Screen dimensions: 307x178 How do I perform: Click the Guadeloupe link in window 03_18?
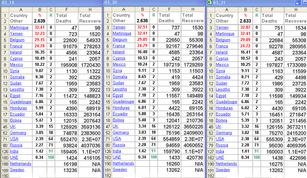click(x=20, y=102)
